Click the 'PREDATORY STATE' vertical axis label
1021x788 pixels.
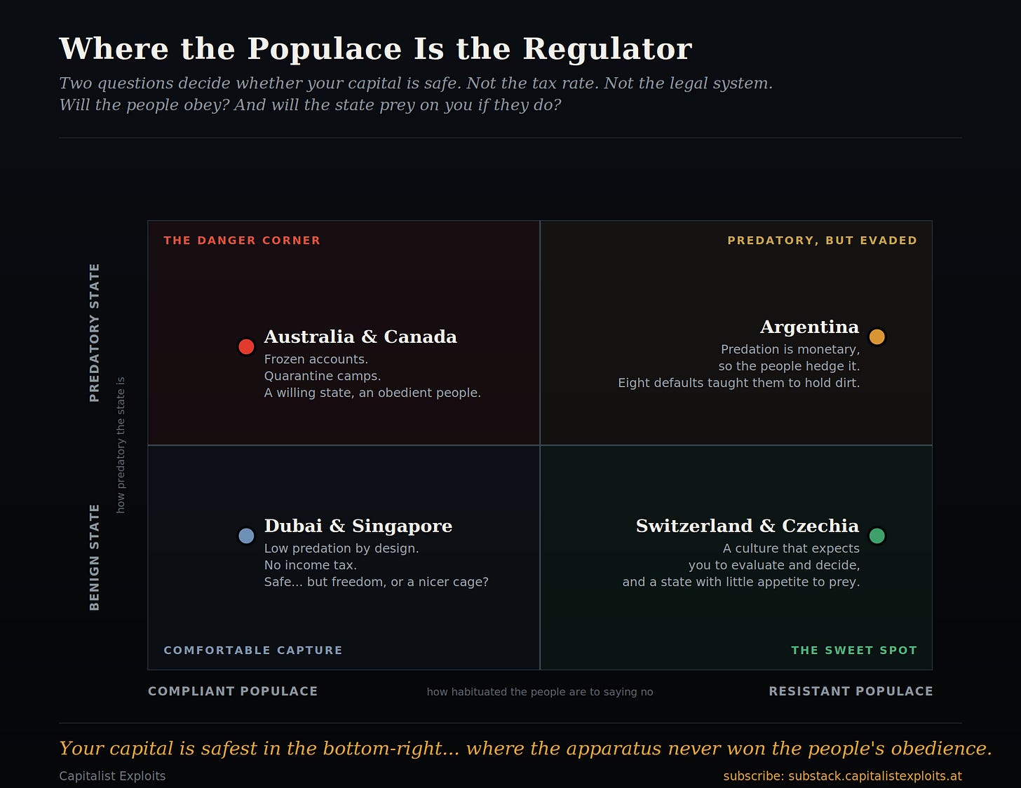click(95, 333)
